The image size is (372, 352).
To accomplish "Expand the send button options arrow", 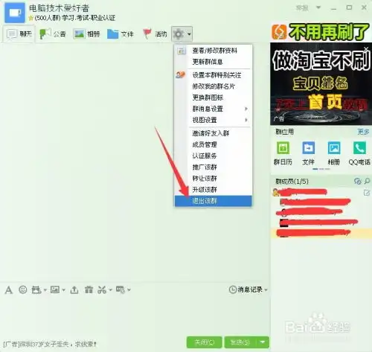I will [x=263, y=342].
